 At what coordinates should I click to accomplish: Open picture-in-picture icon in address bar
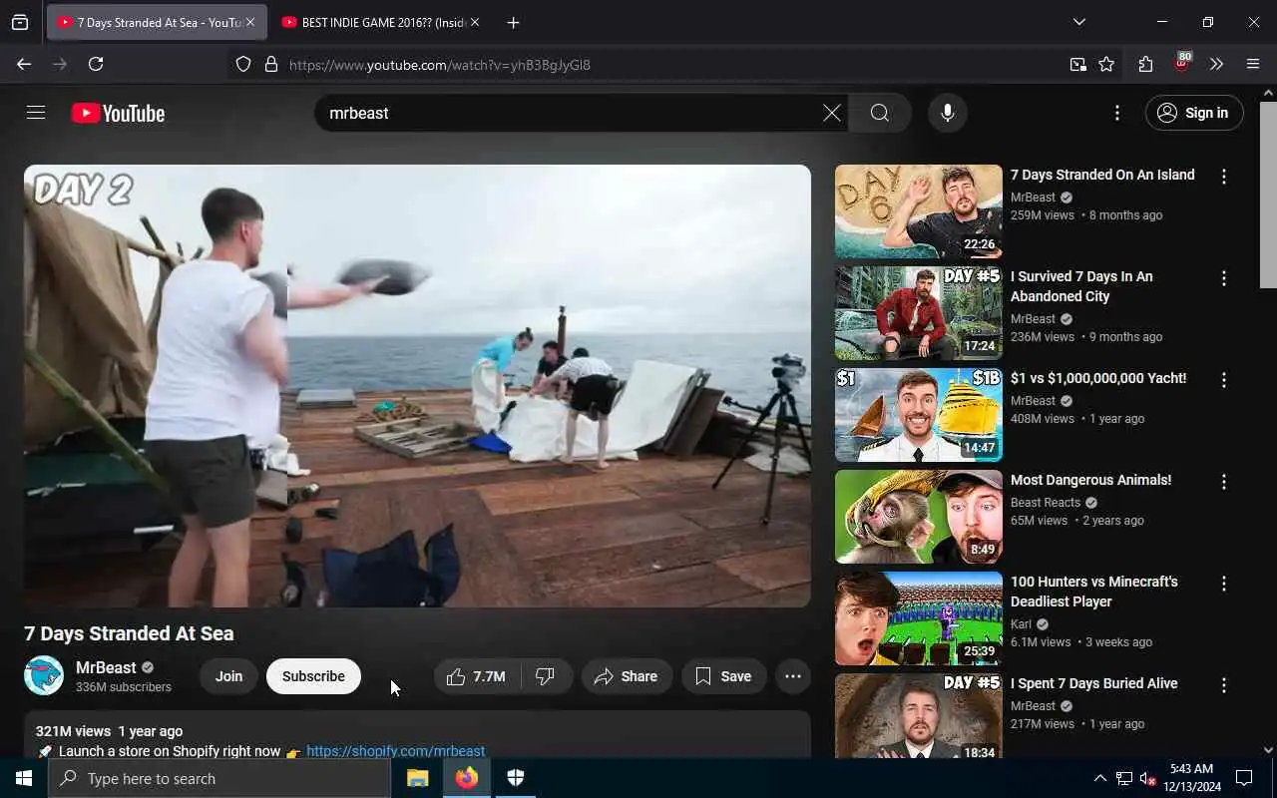(x=1078, y=64)
